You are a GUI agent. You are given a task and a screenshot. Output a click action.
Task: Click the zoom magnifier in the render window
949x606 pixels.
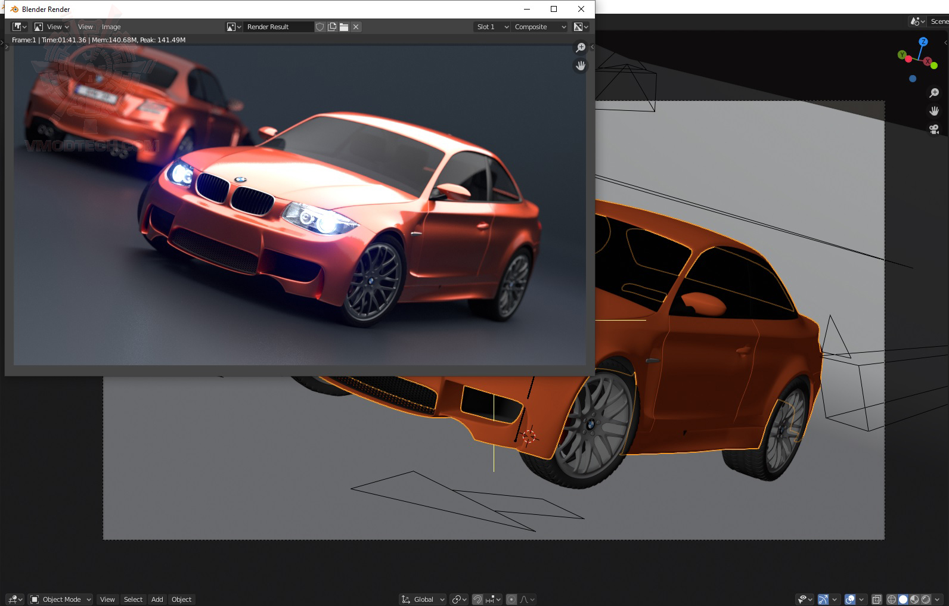click(581, 48)
